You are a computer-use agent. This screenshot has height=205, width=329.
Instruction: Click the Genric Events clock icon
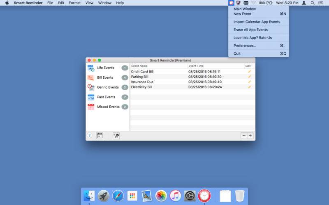pyautogui.click(x=91, y=87)
